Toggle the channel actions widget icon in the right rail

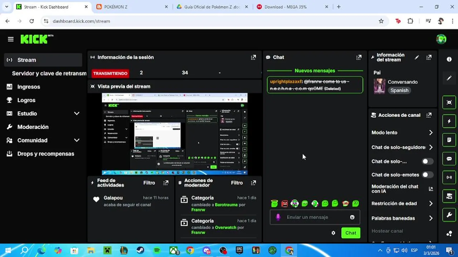tap(449, 196)
